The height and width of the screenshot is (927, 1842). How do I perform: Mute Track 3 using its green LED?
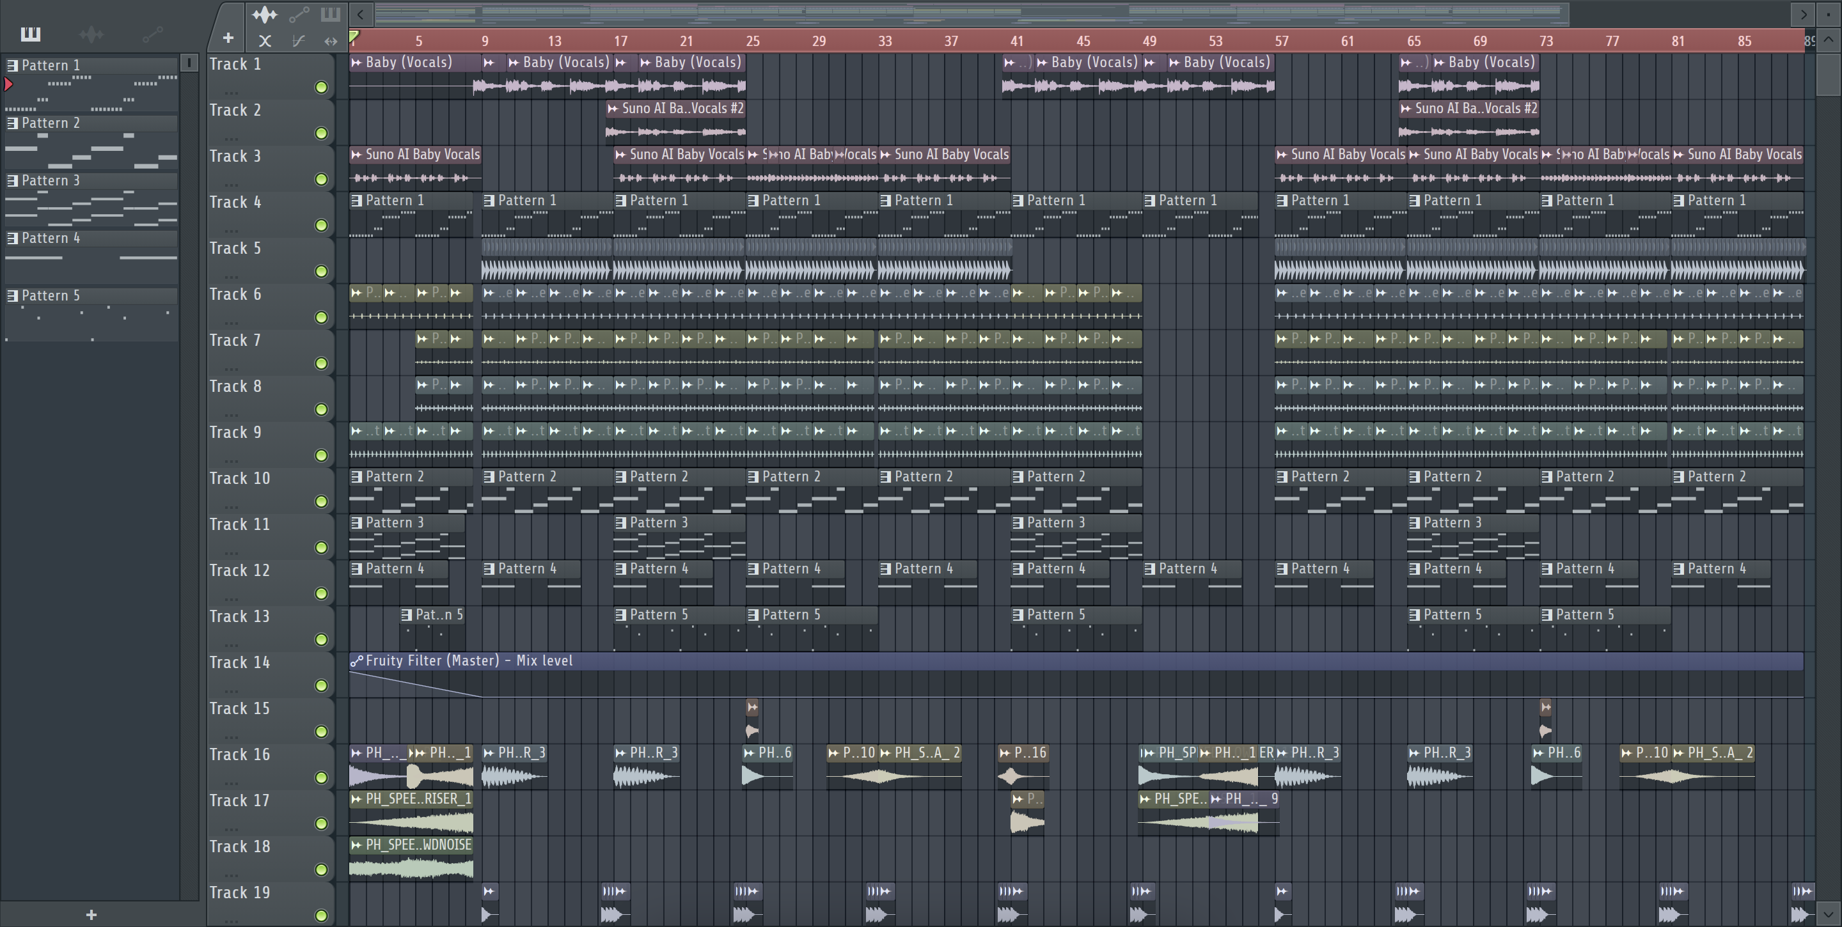click(321, 180)
